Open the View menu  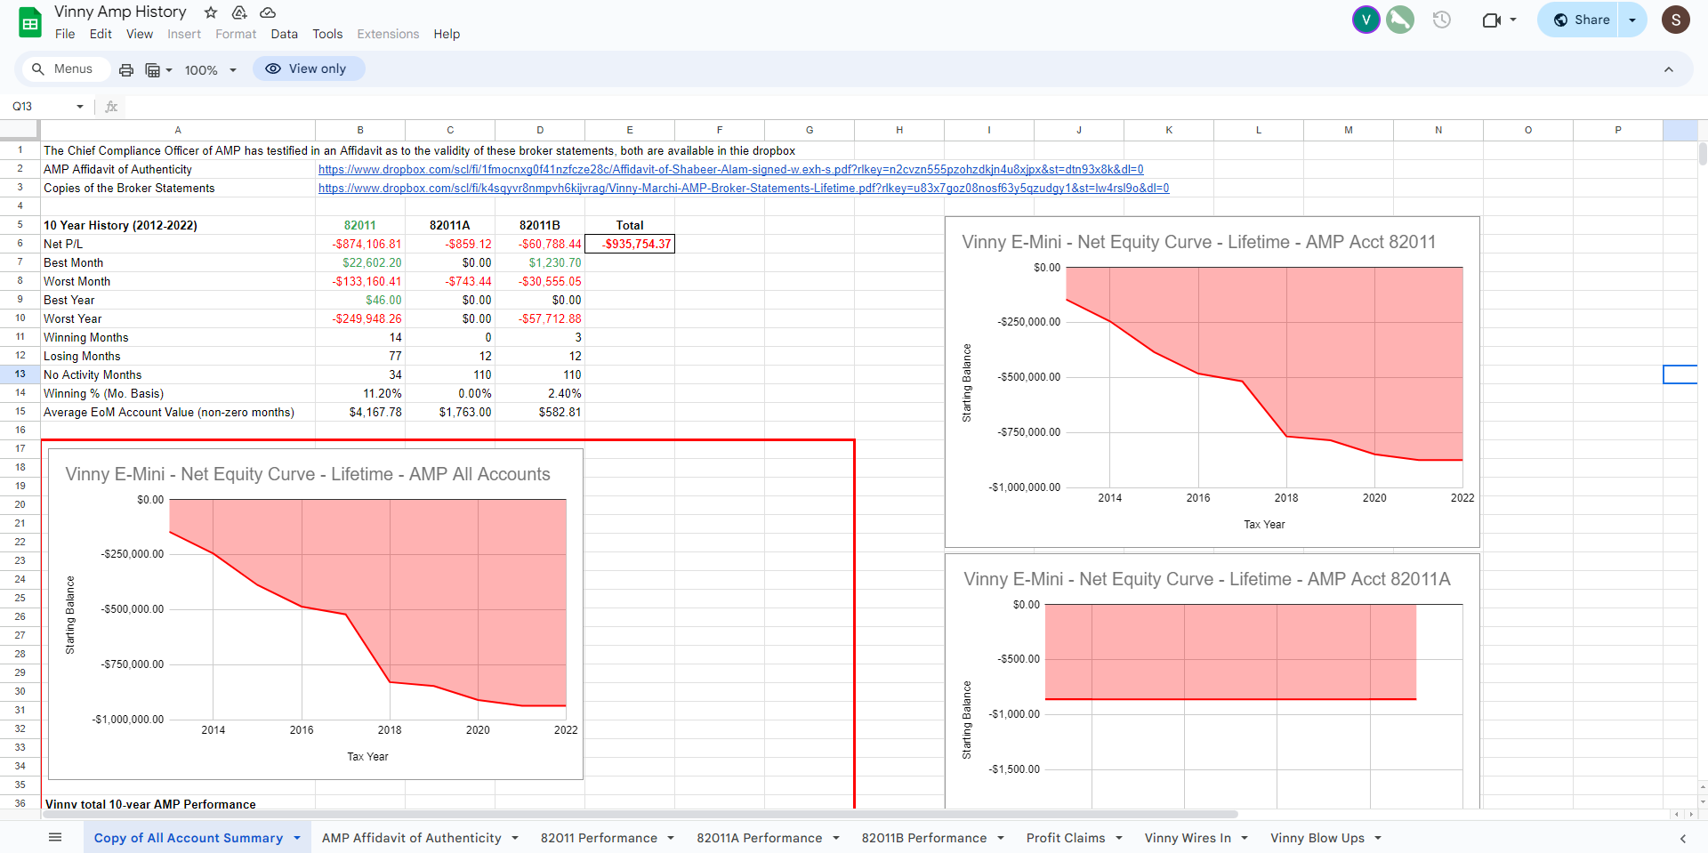pyautogui.click(x=140, y=34)
